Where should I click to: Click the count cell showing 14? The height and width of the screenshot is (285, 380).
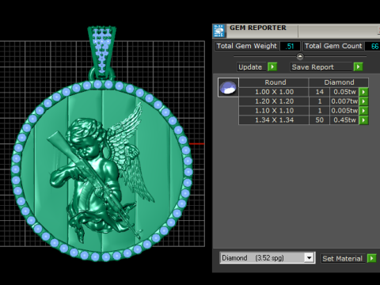[319, 92]
